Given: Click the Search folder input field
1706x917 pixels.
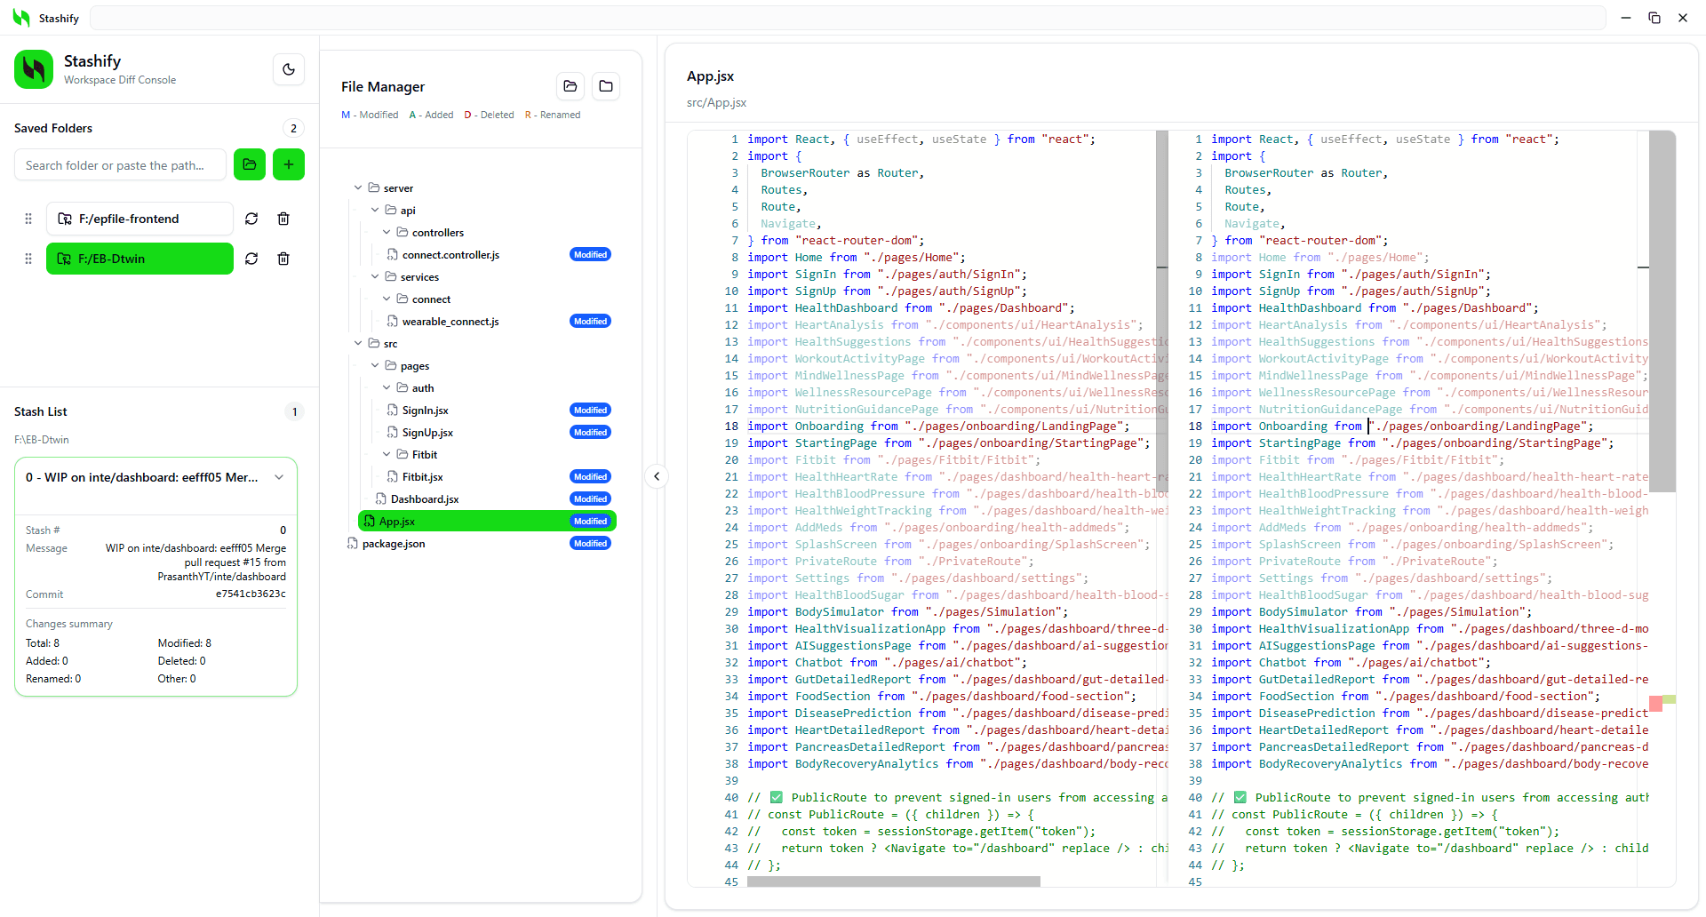Looking at the screenshot, I should pyautogui.click(x=120, y=164).
